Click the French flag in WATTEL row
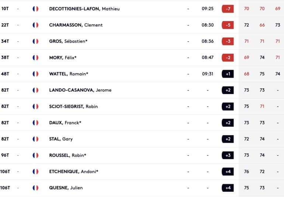Image resolution: width=284 pixels, height=197 pixels. tap(35, 74)
